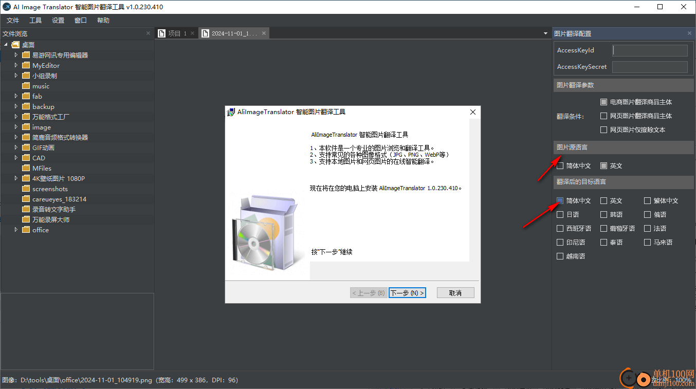Click the fab folder icon

tap(26, 96)
